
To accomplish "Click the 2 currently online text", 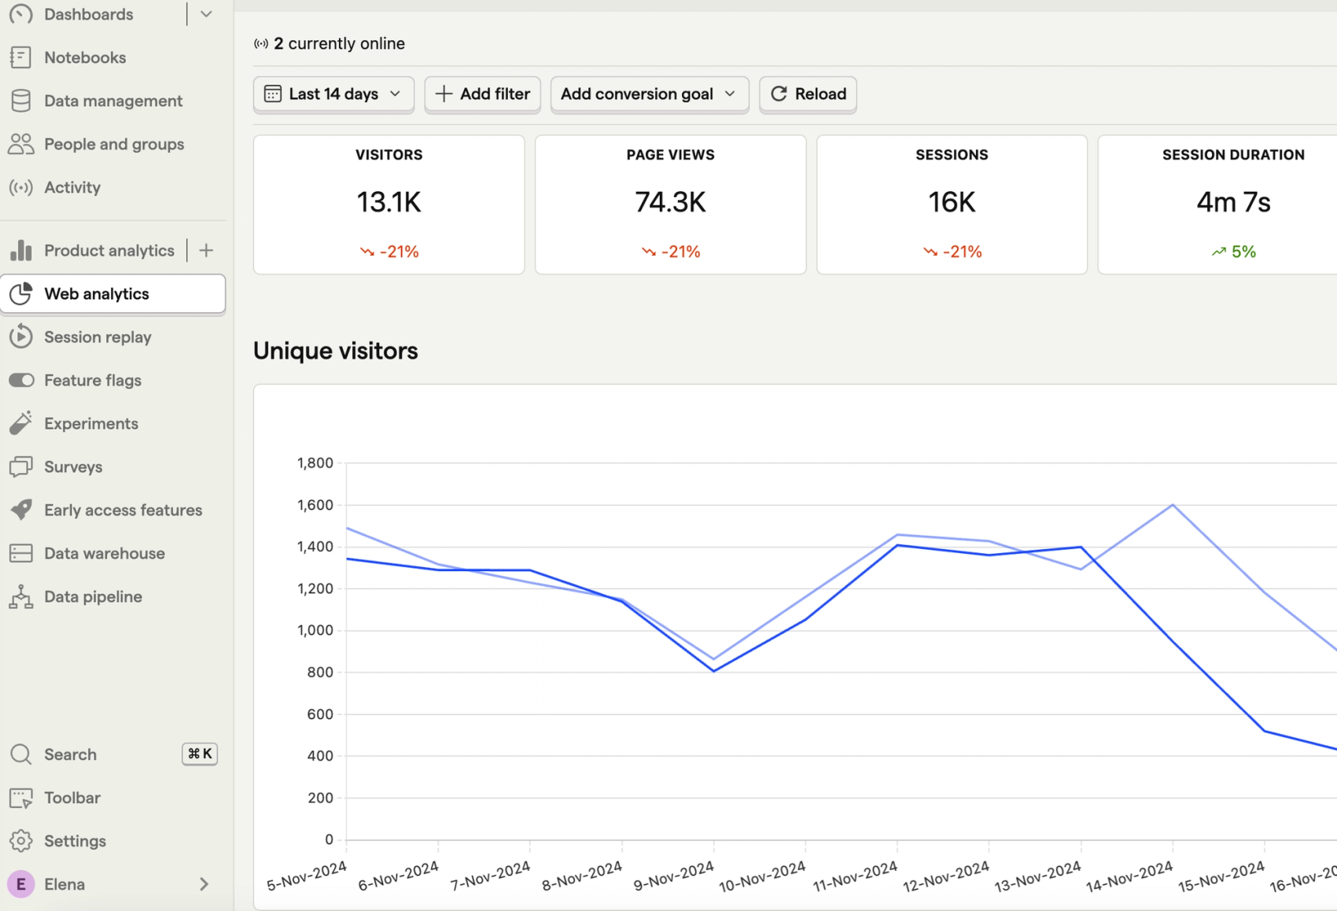I will (339, 43).
